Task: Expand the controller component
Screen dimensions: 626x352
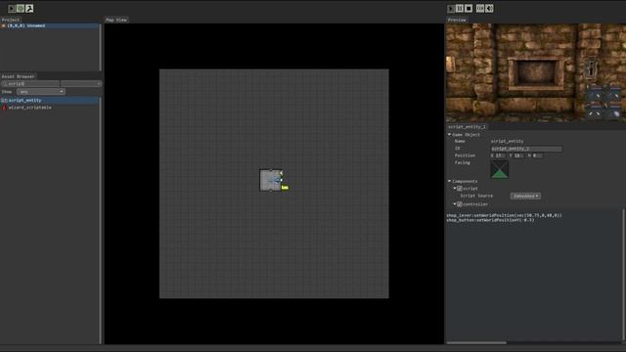Action: coord(455,204)
